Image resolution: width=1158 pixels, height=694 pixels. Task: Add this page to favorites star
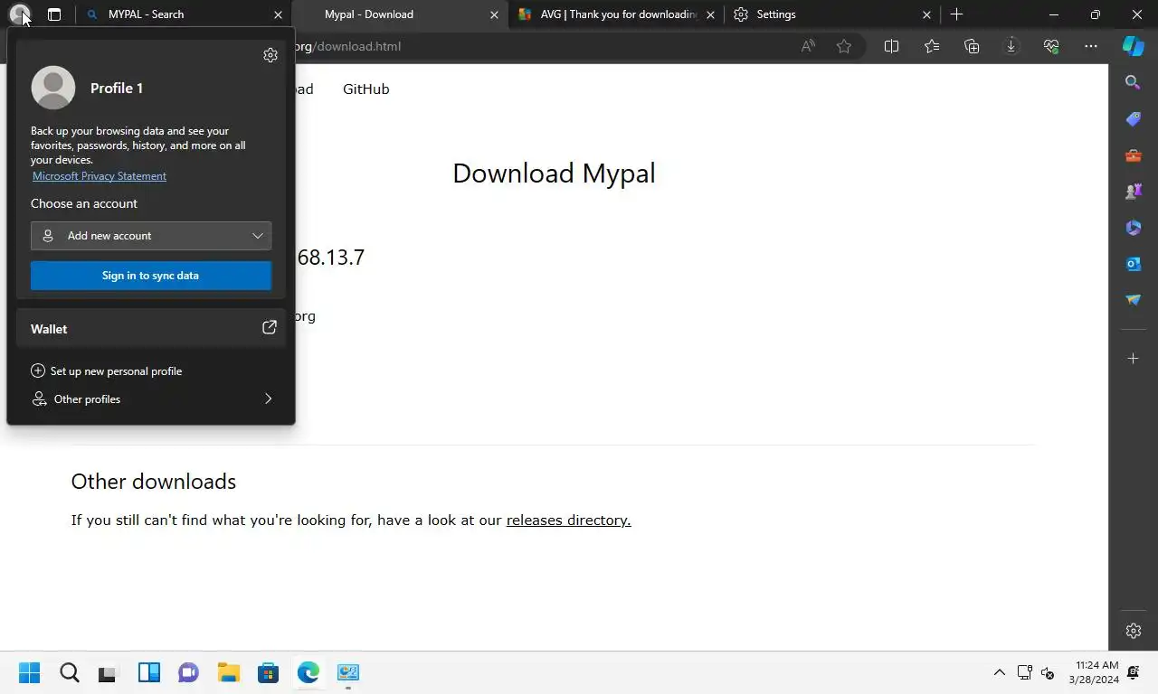[844, 46]
